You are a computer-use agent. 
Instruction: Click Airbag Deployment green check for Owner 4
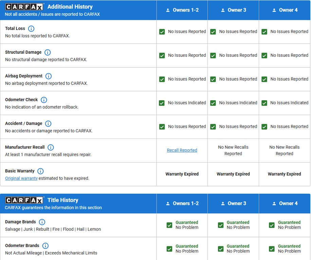[x=264, y=79]
